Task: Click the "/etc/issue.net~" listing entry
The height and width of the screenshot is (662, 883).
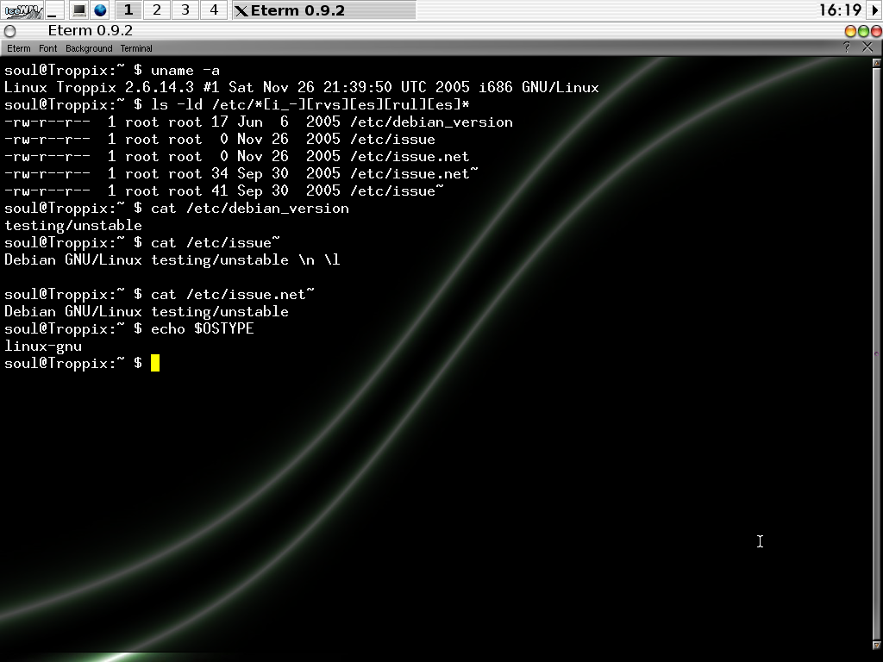Action: pos(414,173)
